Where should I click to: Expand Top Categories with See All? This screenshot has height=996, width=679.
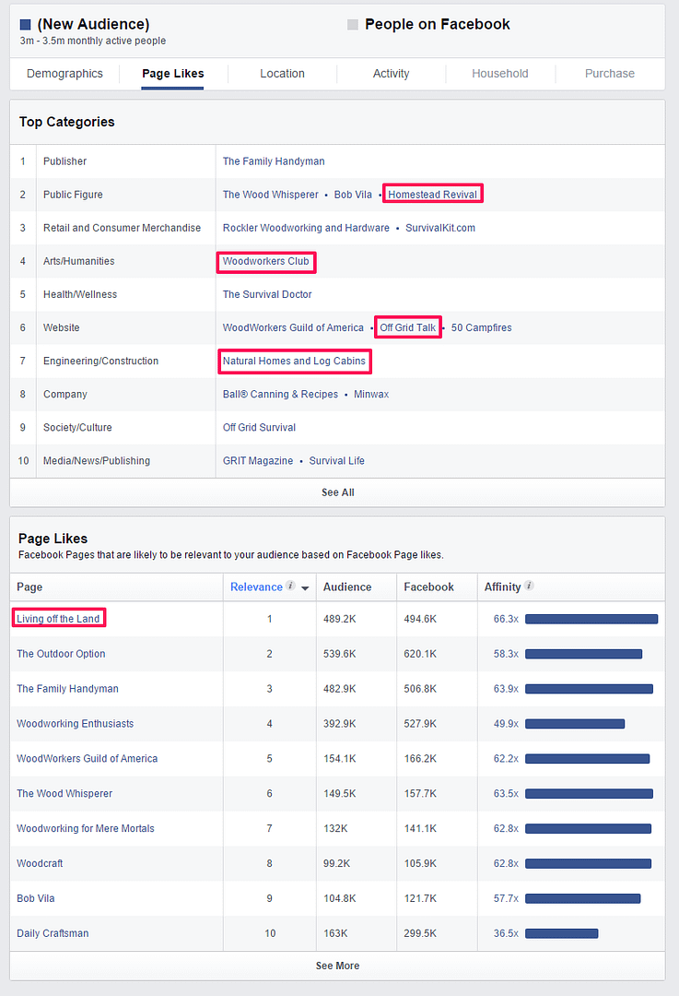point(337,492)
